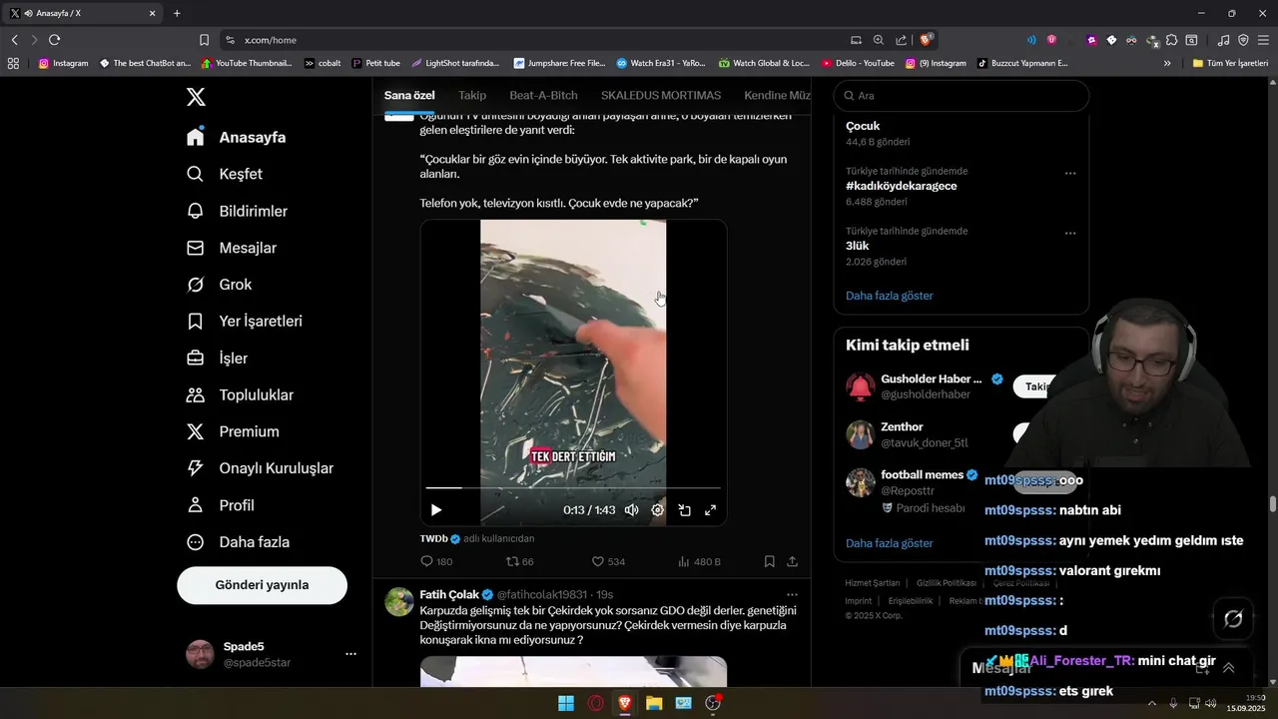Screen dimensions: 1278x719
Task: Bookmark this page in the address bar
Action: coord(204,40)
